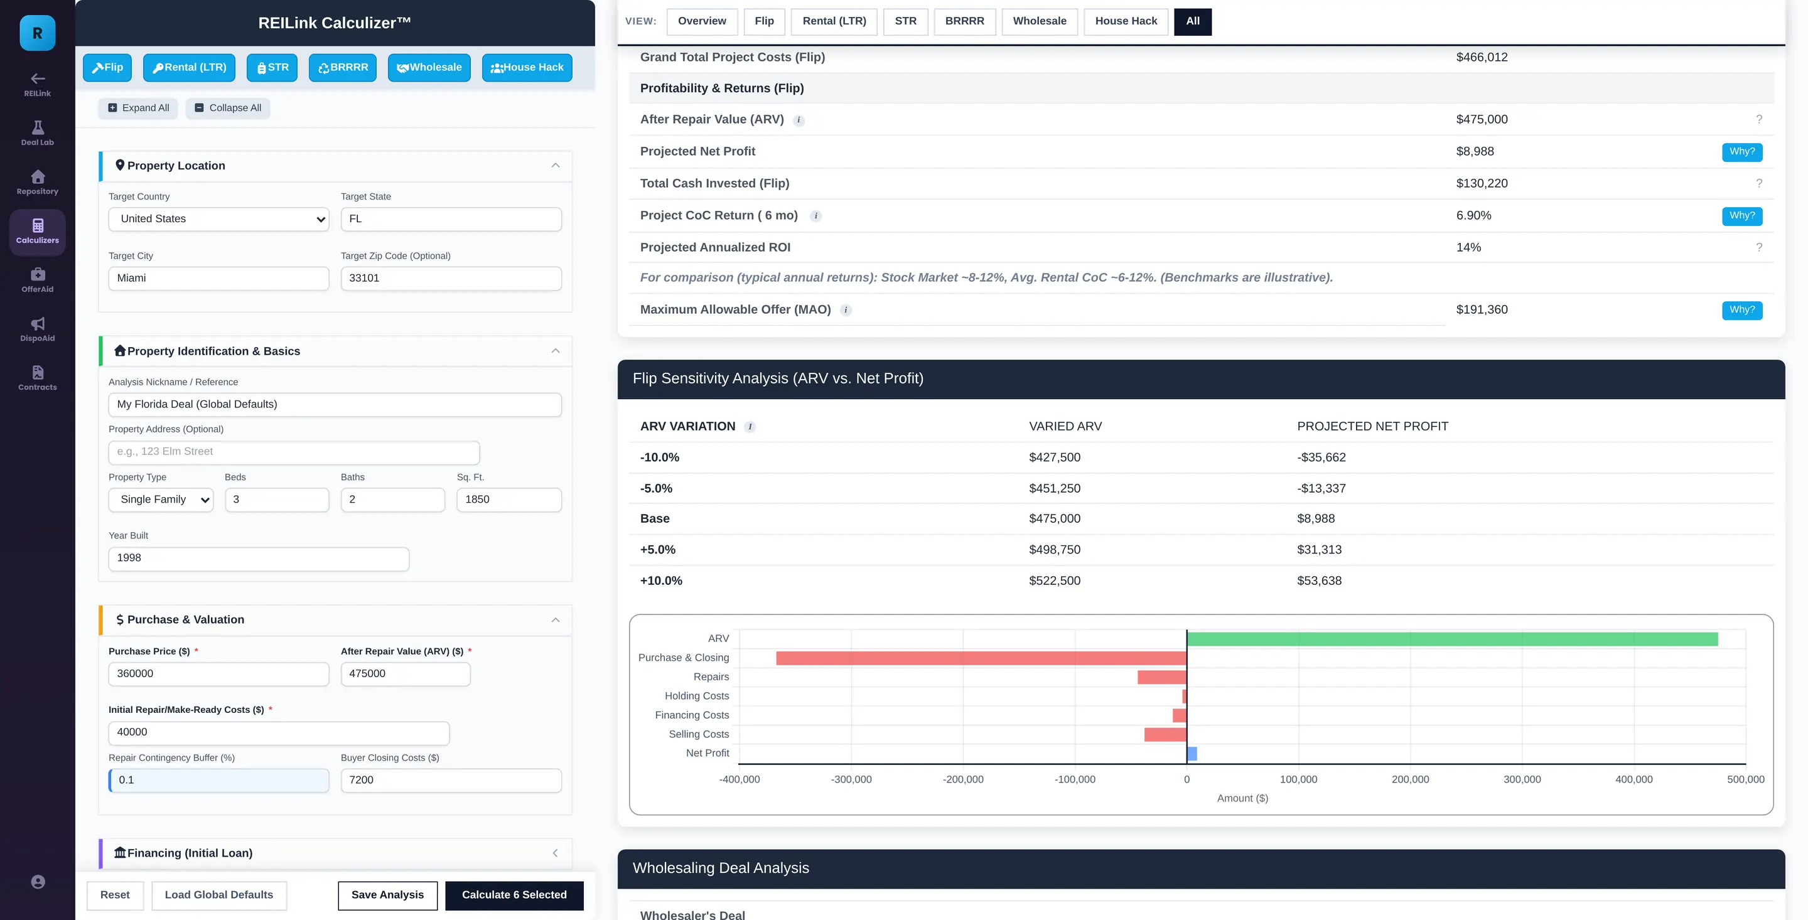This screenshot has height=920, width=1808.
Task: Toggle the STR strategy button
Action: [272, 67]
